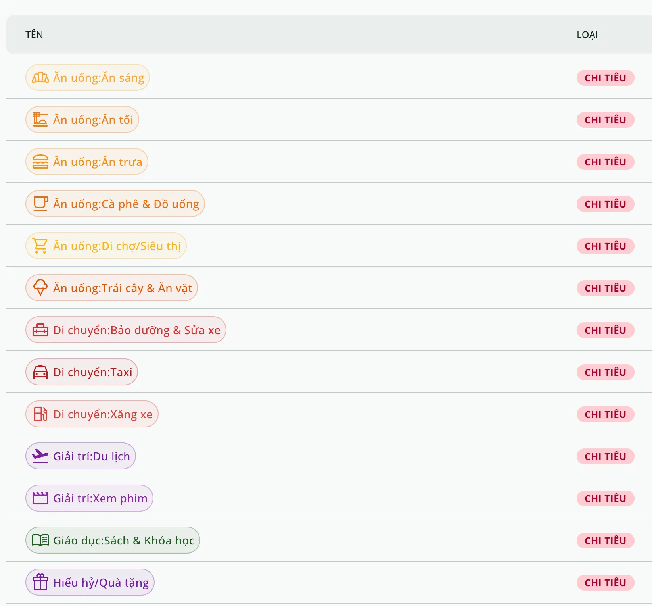
Task: Click the gift box icon for Hiếu hỷ
Action: 40,582
